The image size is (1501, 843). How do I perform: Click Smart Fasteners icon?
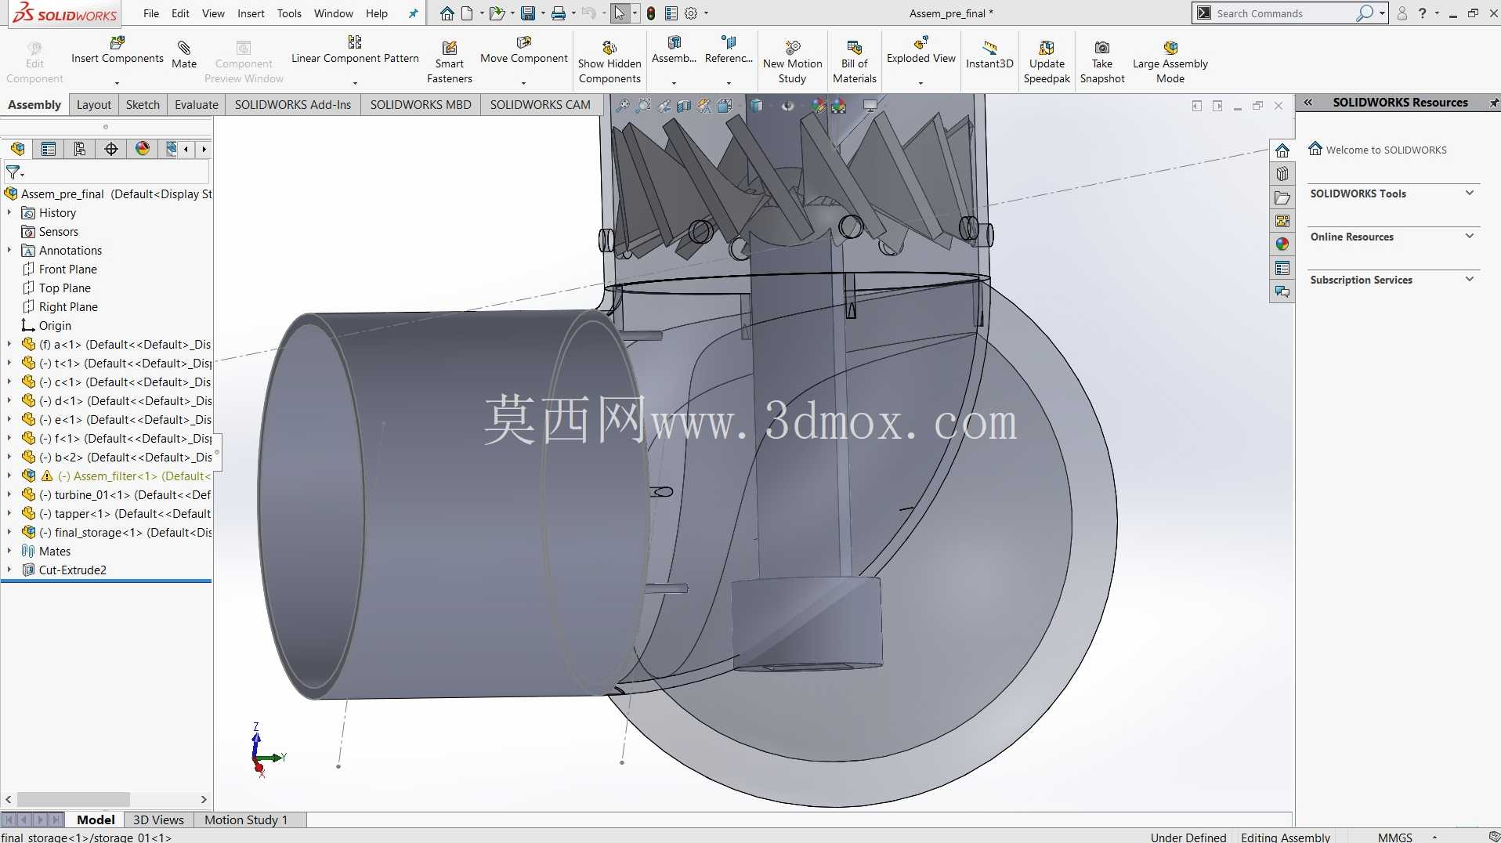click(449, 61)
